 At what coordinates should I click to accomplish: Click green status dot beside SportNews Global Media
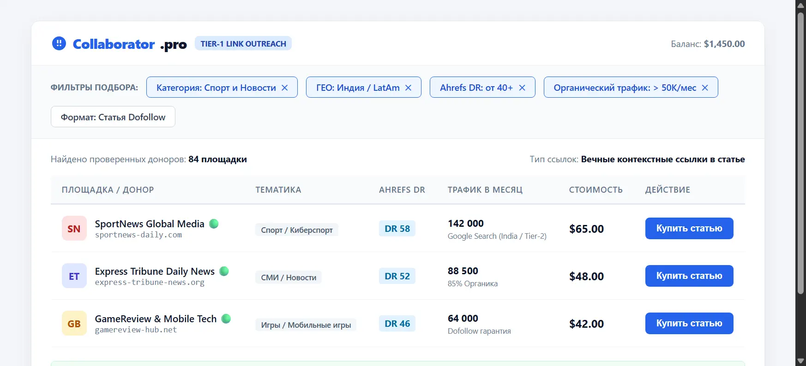[214, 224]
